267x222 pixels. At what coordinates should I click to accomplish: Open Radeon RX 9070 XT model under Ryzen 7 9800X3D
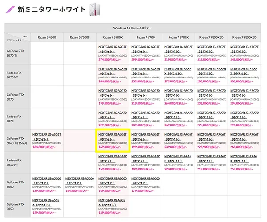(244, 71)
